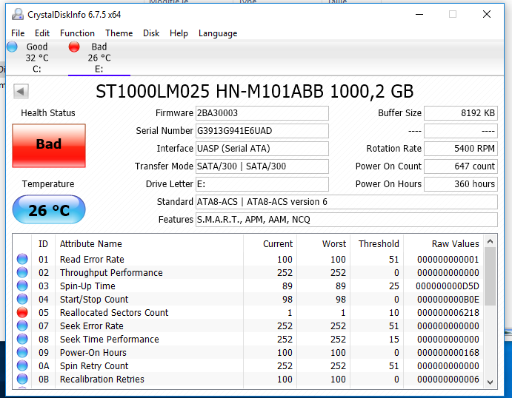Click the status orb for Spin-Up Time
The image size is (512, 398).
click(22, 286)
